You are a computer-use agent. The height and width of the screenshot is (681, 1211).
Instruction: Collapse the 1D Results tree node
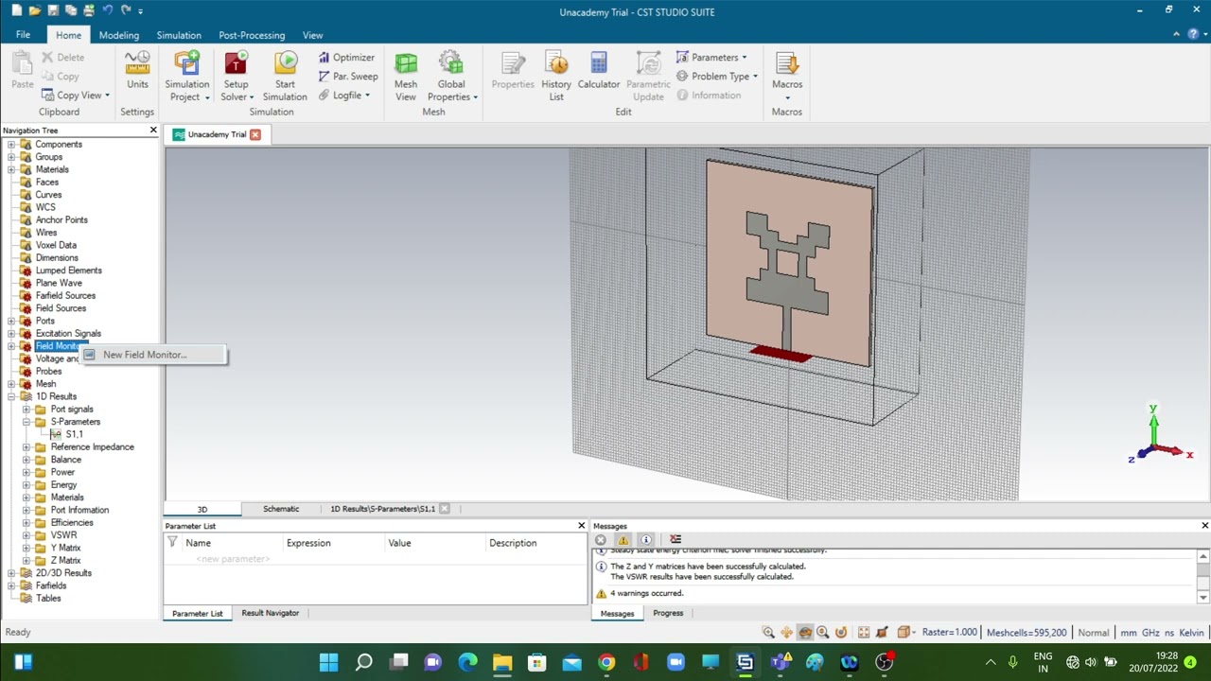point(11,396)
